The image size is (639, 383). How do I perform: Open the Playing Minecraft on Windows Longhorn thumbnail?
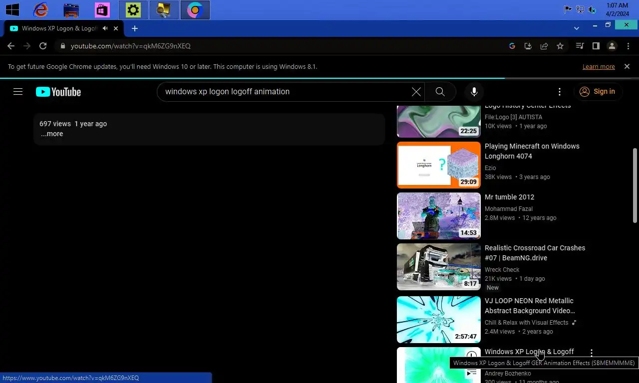[x=439, y=165]
